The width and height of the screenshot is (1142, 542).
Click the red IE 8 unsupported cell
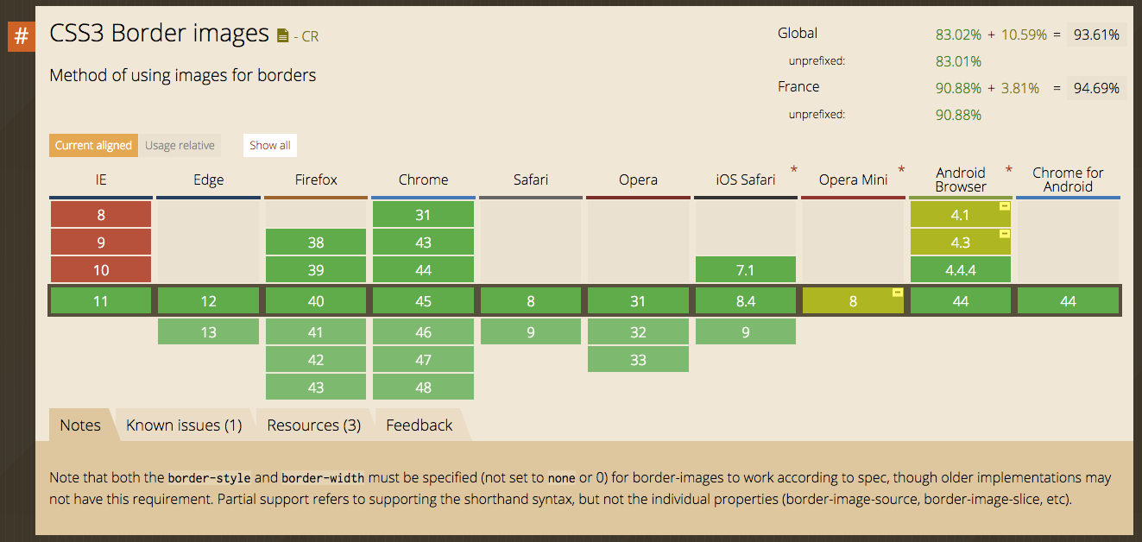101,215
